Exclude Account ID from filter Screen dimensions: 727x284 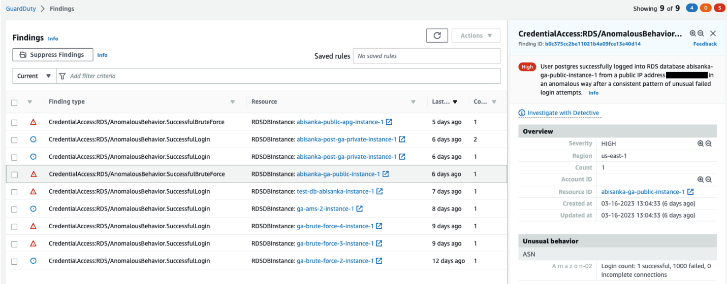tap(708, 180)
